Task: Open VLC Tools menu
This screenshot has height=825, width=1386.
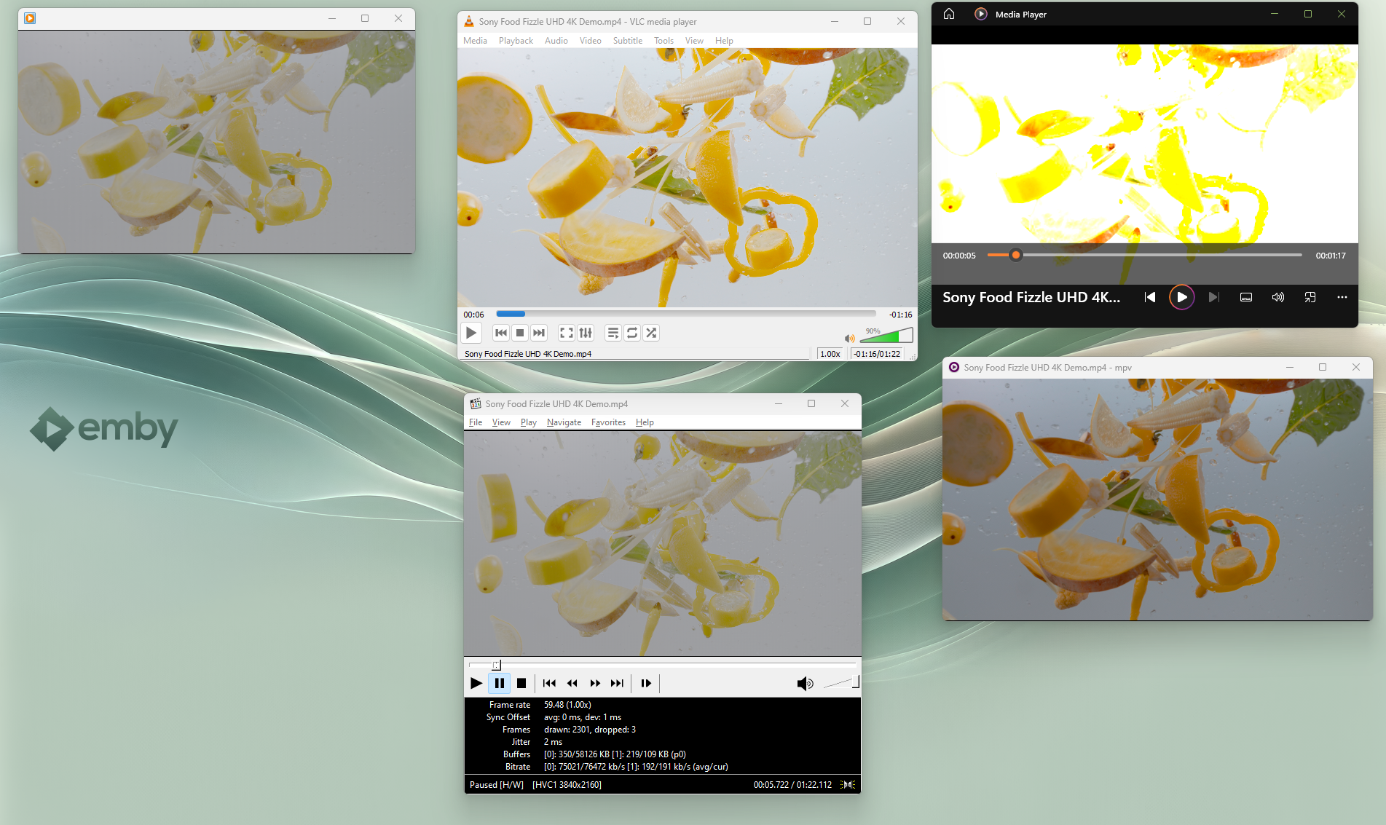Action: (x=663, y=41)
